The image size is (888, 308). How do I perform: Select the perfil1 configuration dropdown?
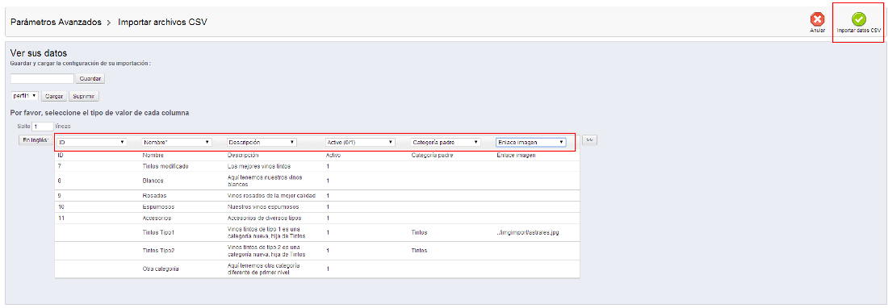24,96
